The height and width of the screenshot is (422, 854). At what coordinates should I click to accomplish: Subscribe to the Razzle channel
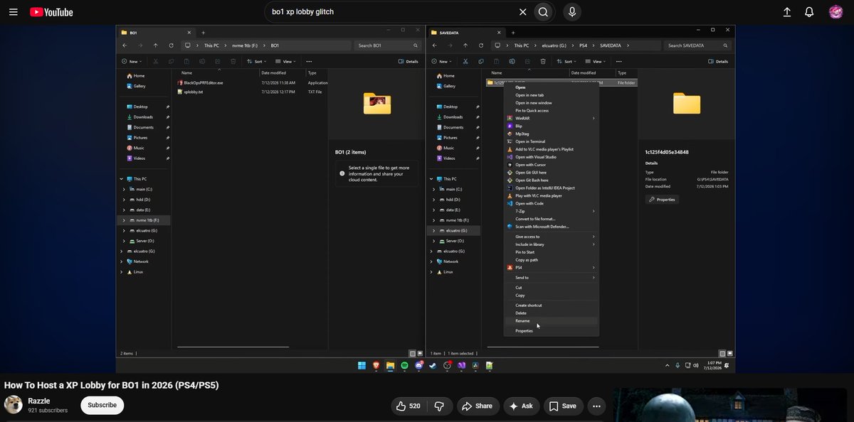pos(102,405)
